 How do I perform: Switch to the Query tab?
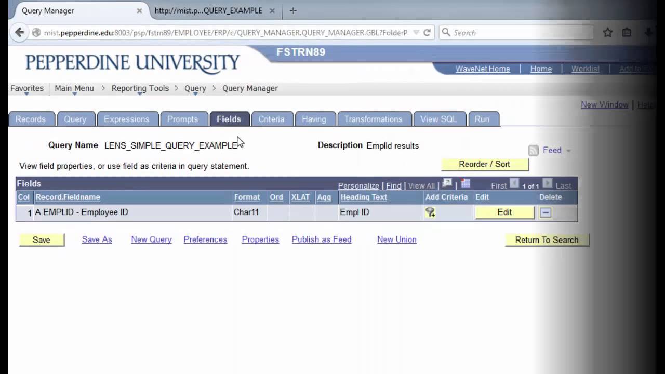[x=75, y=119]
